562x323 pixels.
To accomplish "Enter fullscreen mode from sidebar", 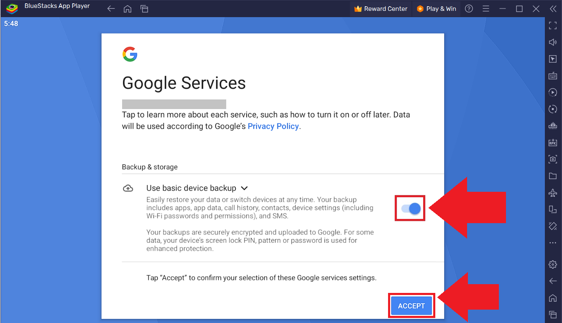I will point(553,25).
